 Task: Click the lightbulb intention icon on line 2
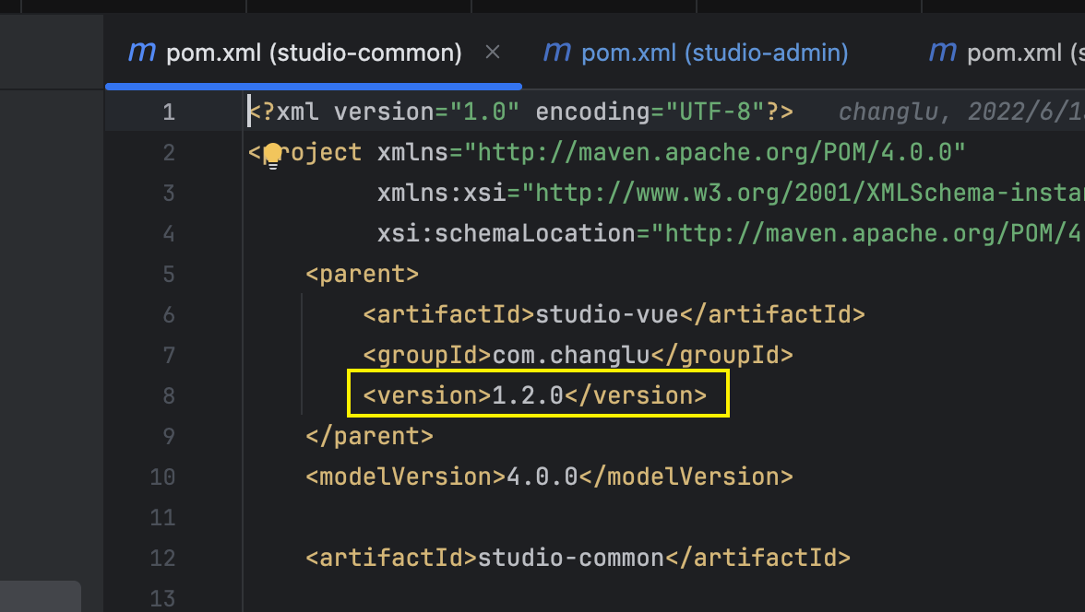point(273,155)
